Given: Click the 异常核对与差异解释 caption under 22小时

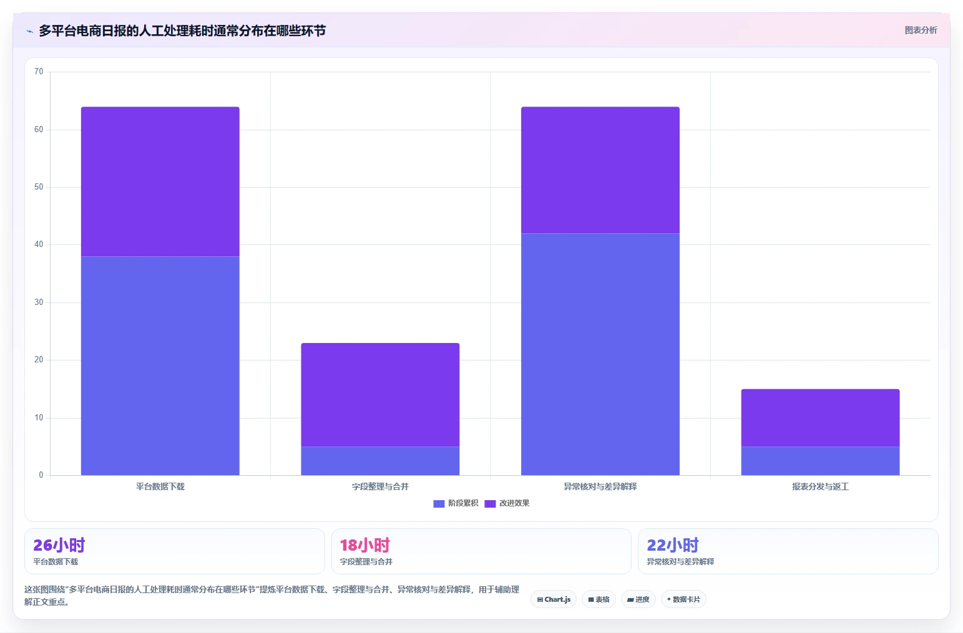Looking at the screenshot, I should 680,562.
